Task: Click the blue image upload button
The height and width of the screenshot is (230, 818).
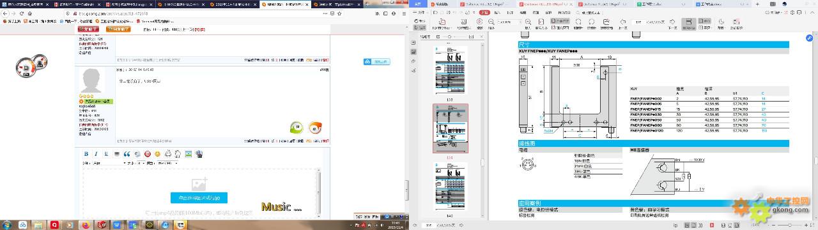Action: 199,197
